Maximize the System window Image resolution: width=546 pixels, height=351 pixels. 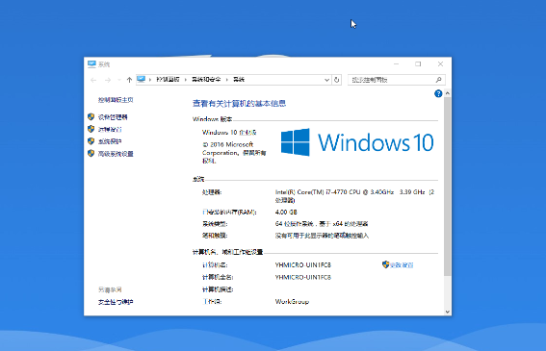point(418,64)
